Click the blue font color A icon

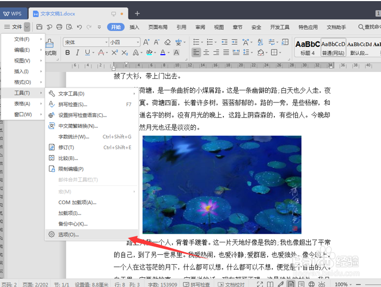163,52
